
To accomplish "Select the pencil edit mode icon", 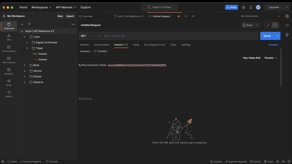I will pos(268,25).
